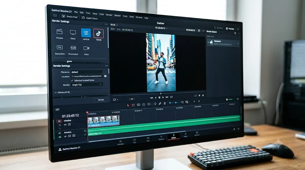The width and height of the screenshot is (305, 170).
Task: Select the red arrow pointer tool
Action: tap(128, 105)
